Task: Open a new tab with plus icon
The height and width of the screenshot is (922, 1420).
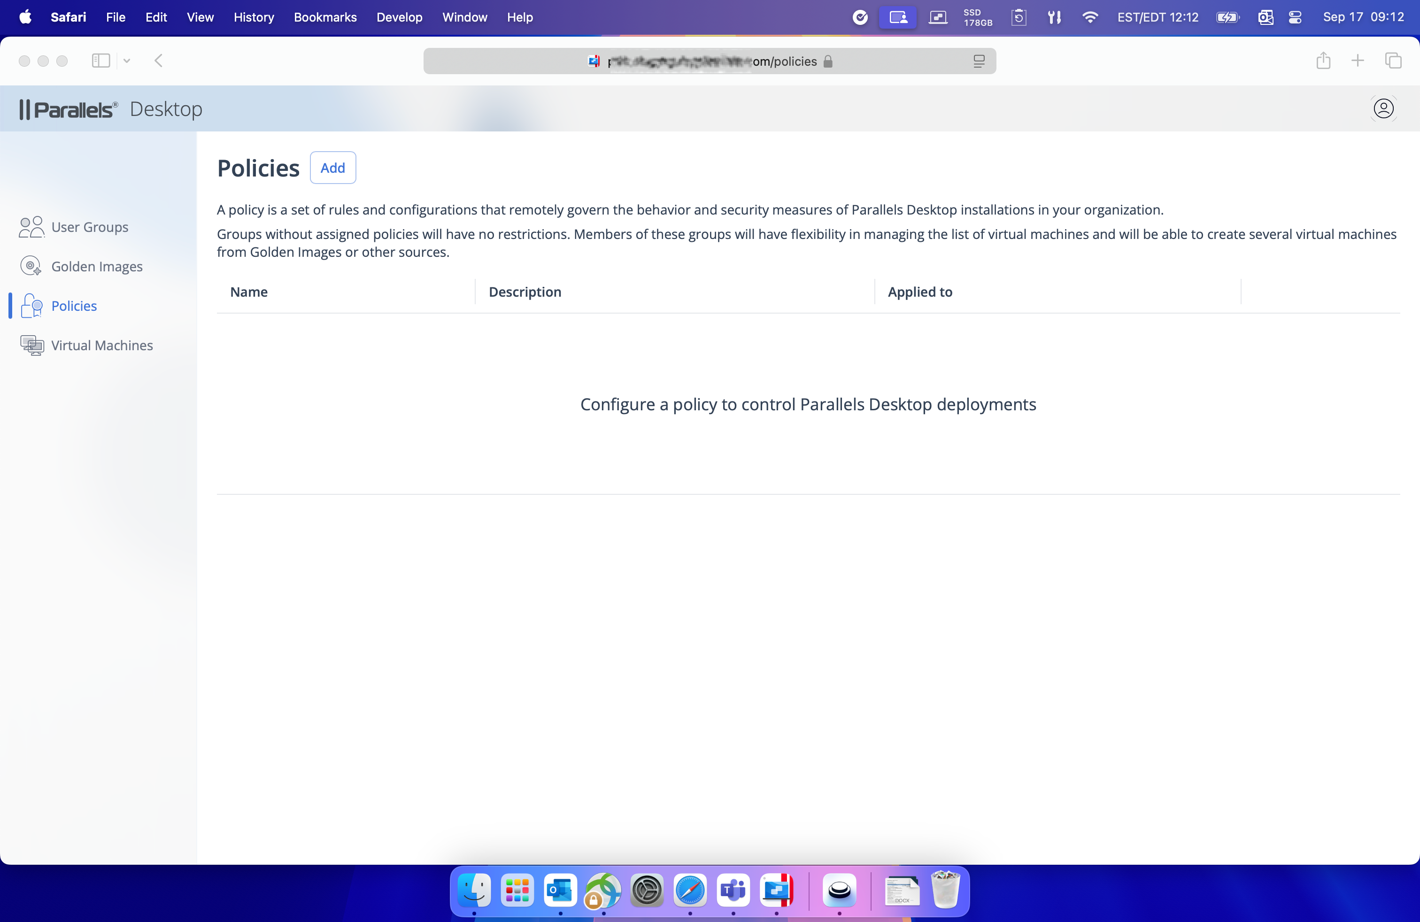Action: (x=1358, y=61)
